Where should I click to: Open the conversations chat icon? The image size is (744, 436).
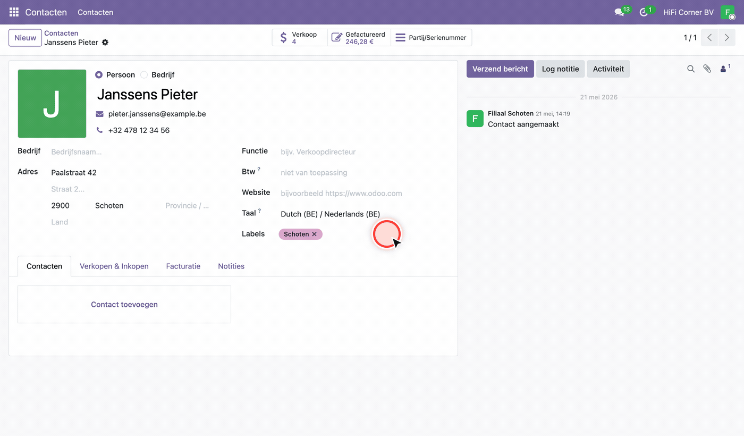tap(619, 12)
